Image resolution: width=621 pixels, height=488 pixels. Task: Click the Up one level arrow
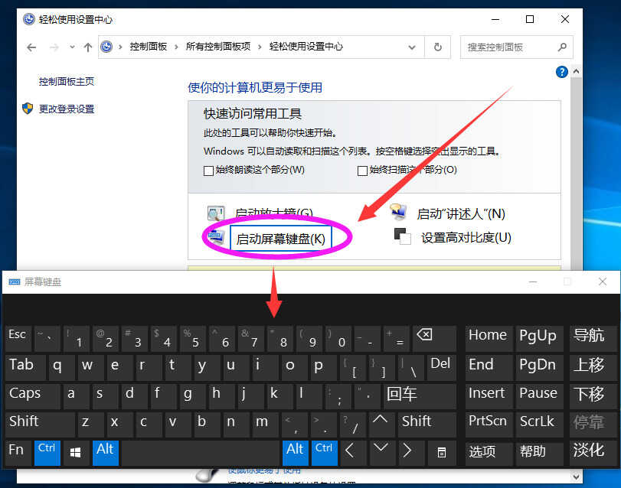88,47
